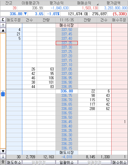The image size is (128, 165).
Task: Click price 337.15 in the ladder
Action: 67,60
